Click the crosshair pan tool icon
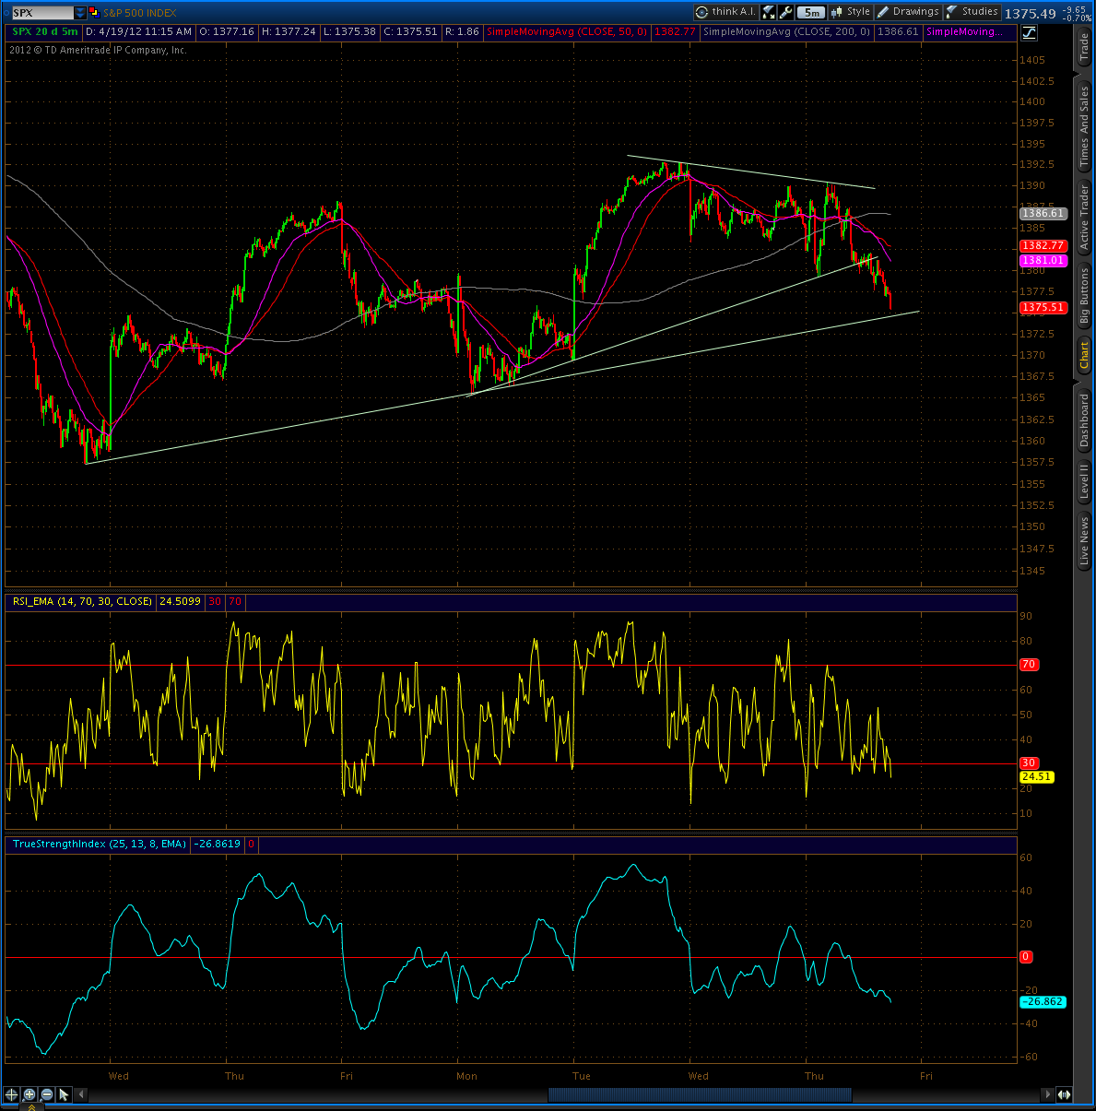 point(11,1094)
